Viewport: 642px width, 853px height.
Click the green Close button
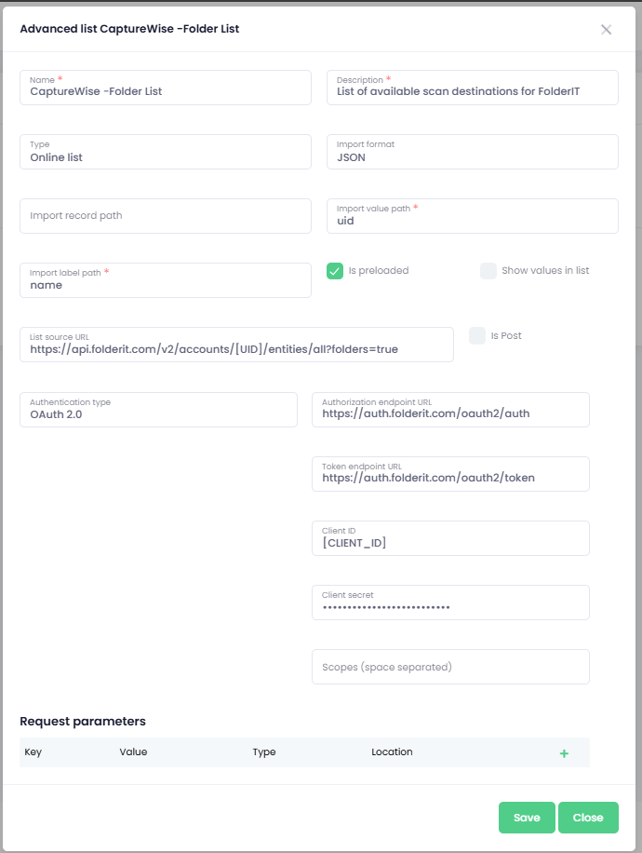pyautogui.click(x=588, y=818)
